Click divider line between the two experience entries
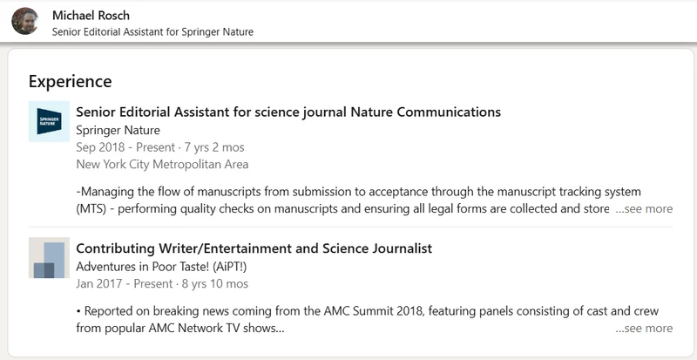This screenshot has height=360, width=697. coord(350,227)
